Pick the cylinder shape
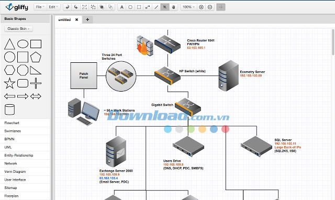 9,109
